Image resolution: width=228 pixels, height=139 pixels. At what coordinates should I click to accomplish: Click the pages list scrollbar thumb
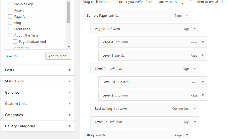69,12
